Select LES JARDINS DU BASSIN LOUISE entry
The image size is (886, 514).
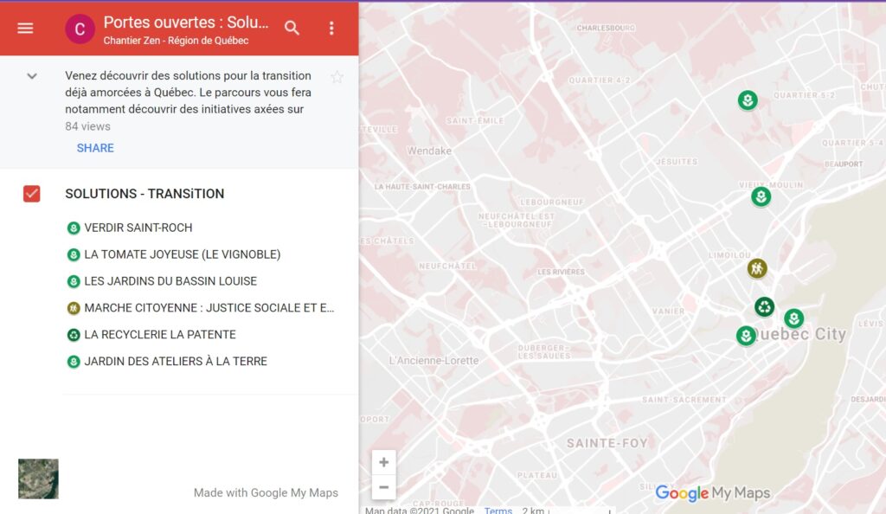coord(170,281)
